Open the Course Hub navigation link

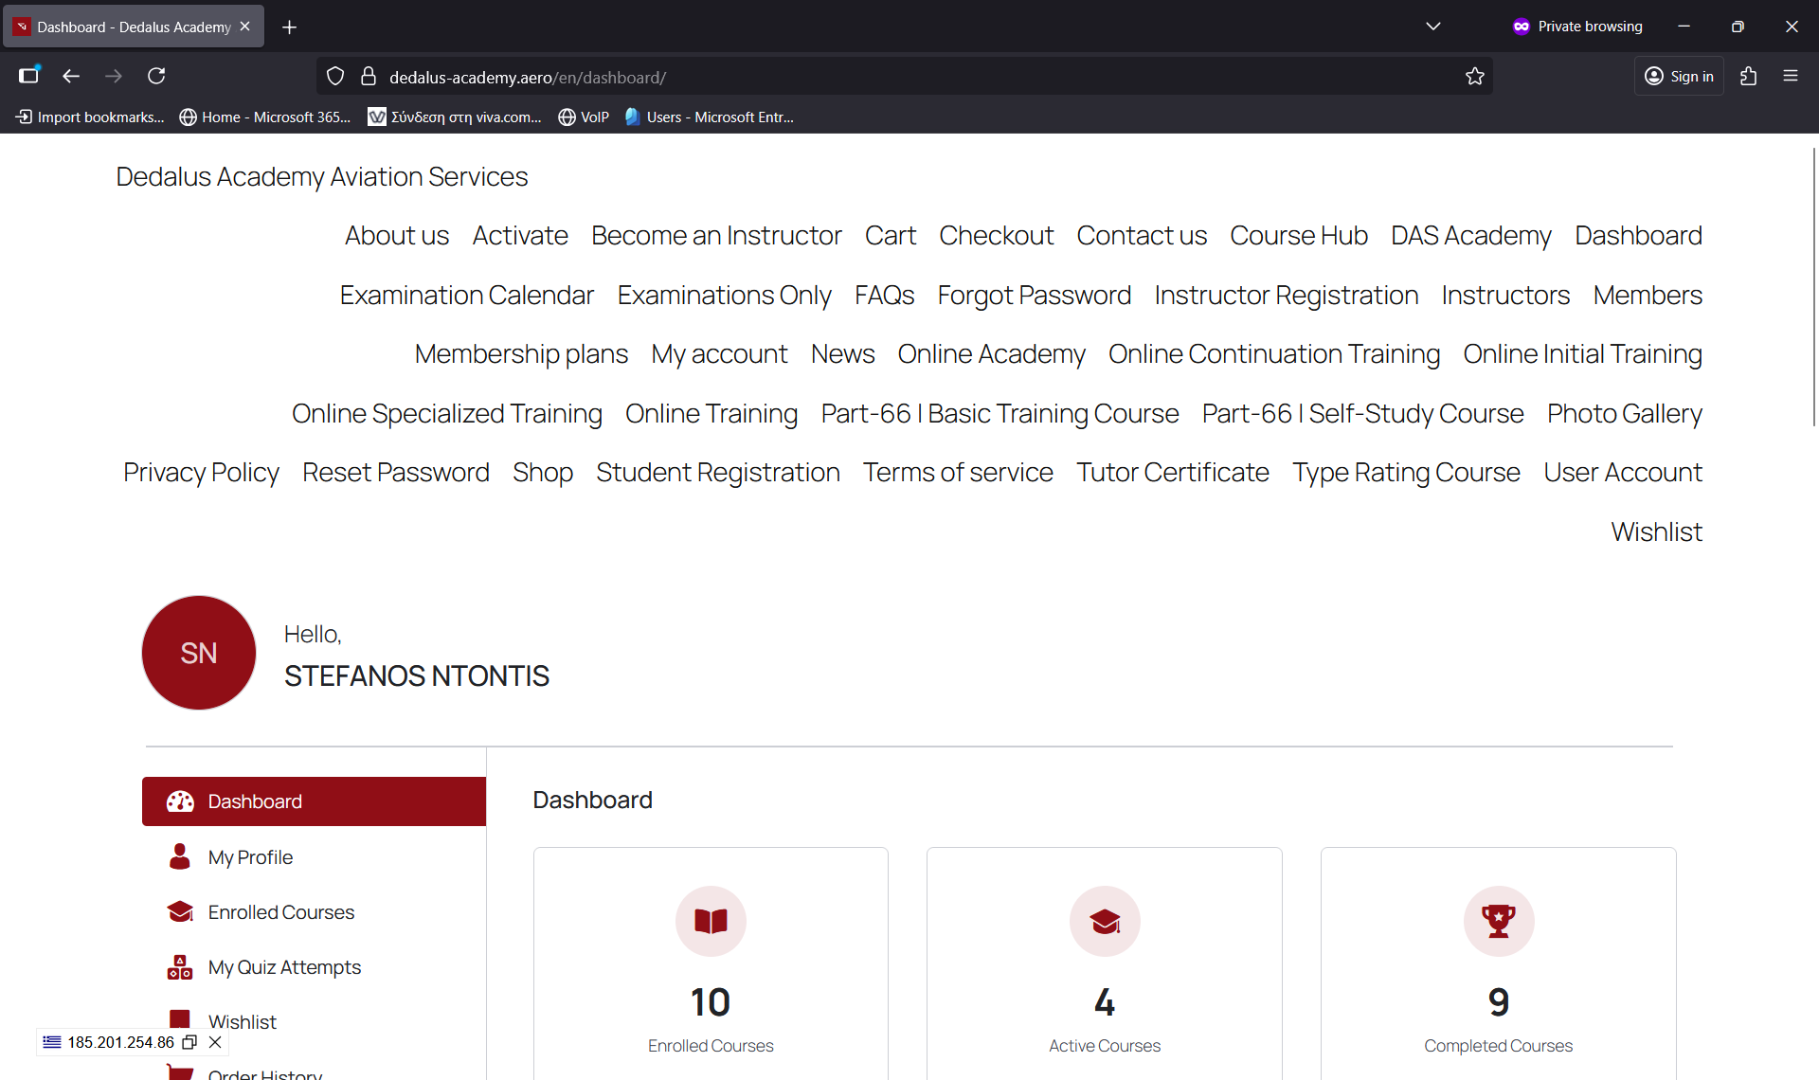[x=1298, y=236]
